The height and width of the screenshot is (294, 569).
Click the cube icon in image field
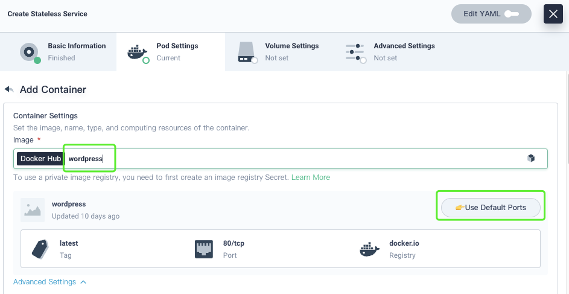coord(531,158)
